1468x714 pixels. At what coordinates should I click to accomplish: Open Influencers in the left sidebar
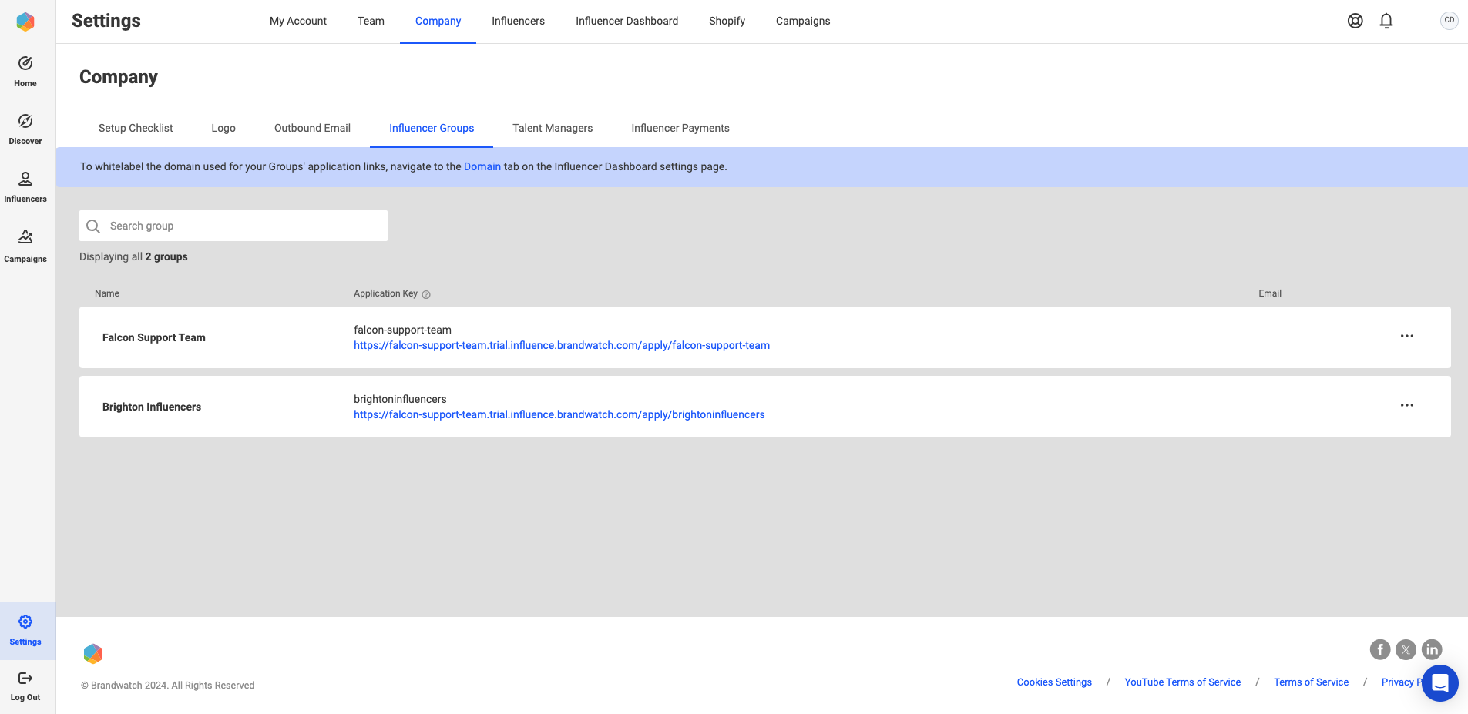[x=25, y=187]
